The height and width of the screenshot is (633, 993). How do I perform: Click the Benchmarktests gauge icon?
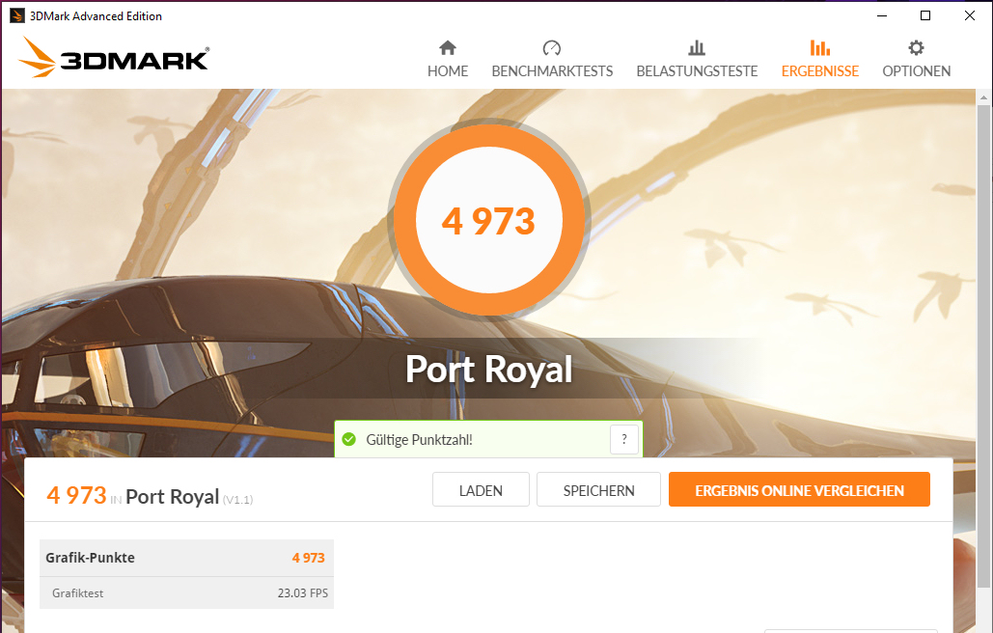[552, 48]
